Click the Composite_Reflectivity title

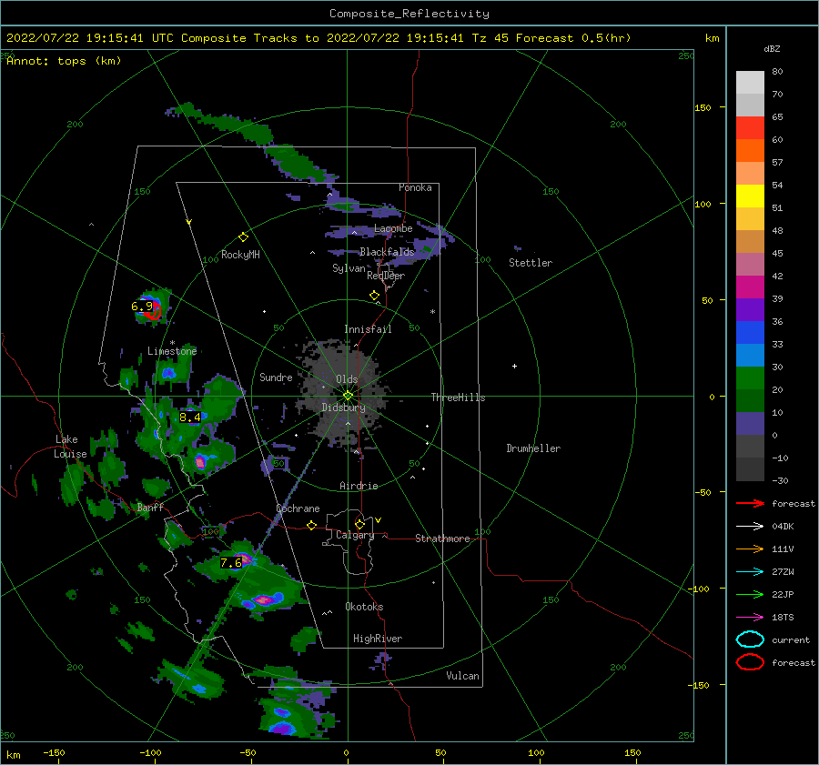409,14
